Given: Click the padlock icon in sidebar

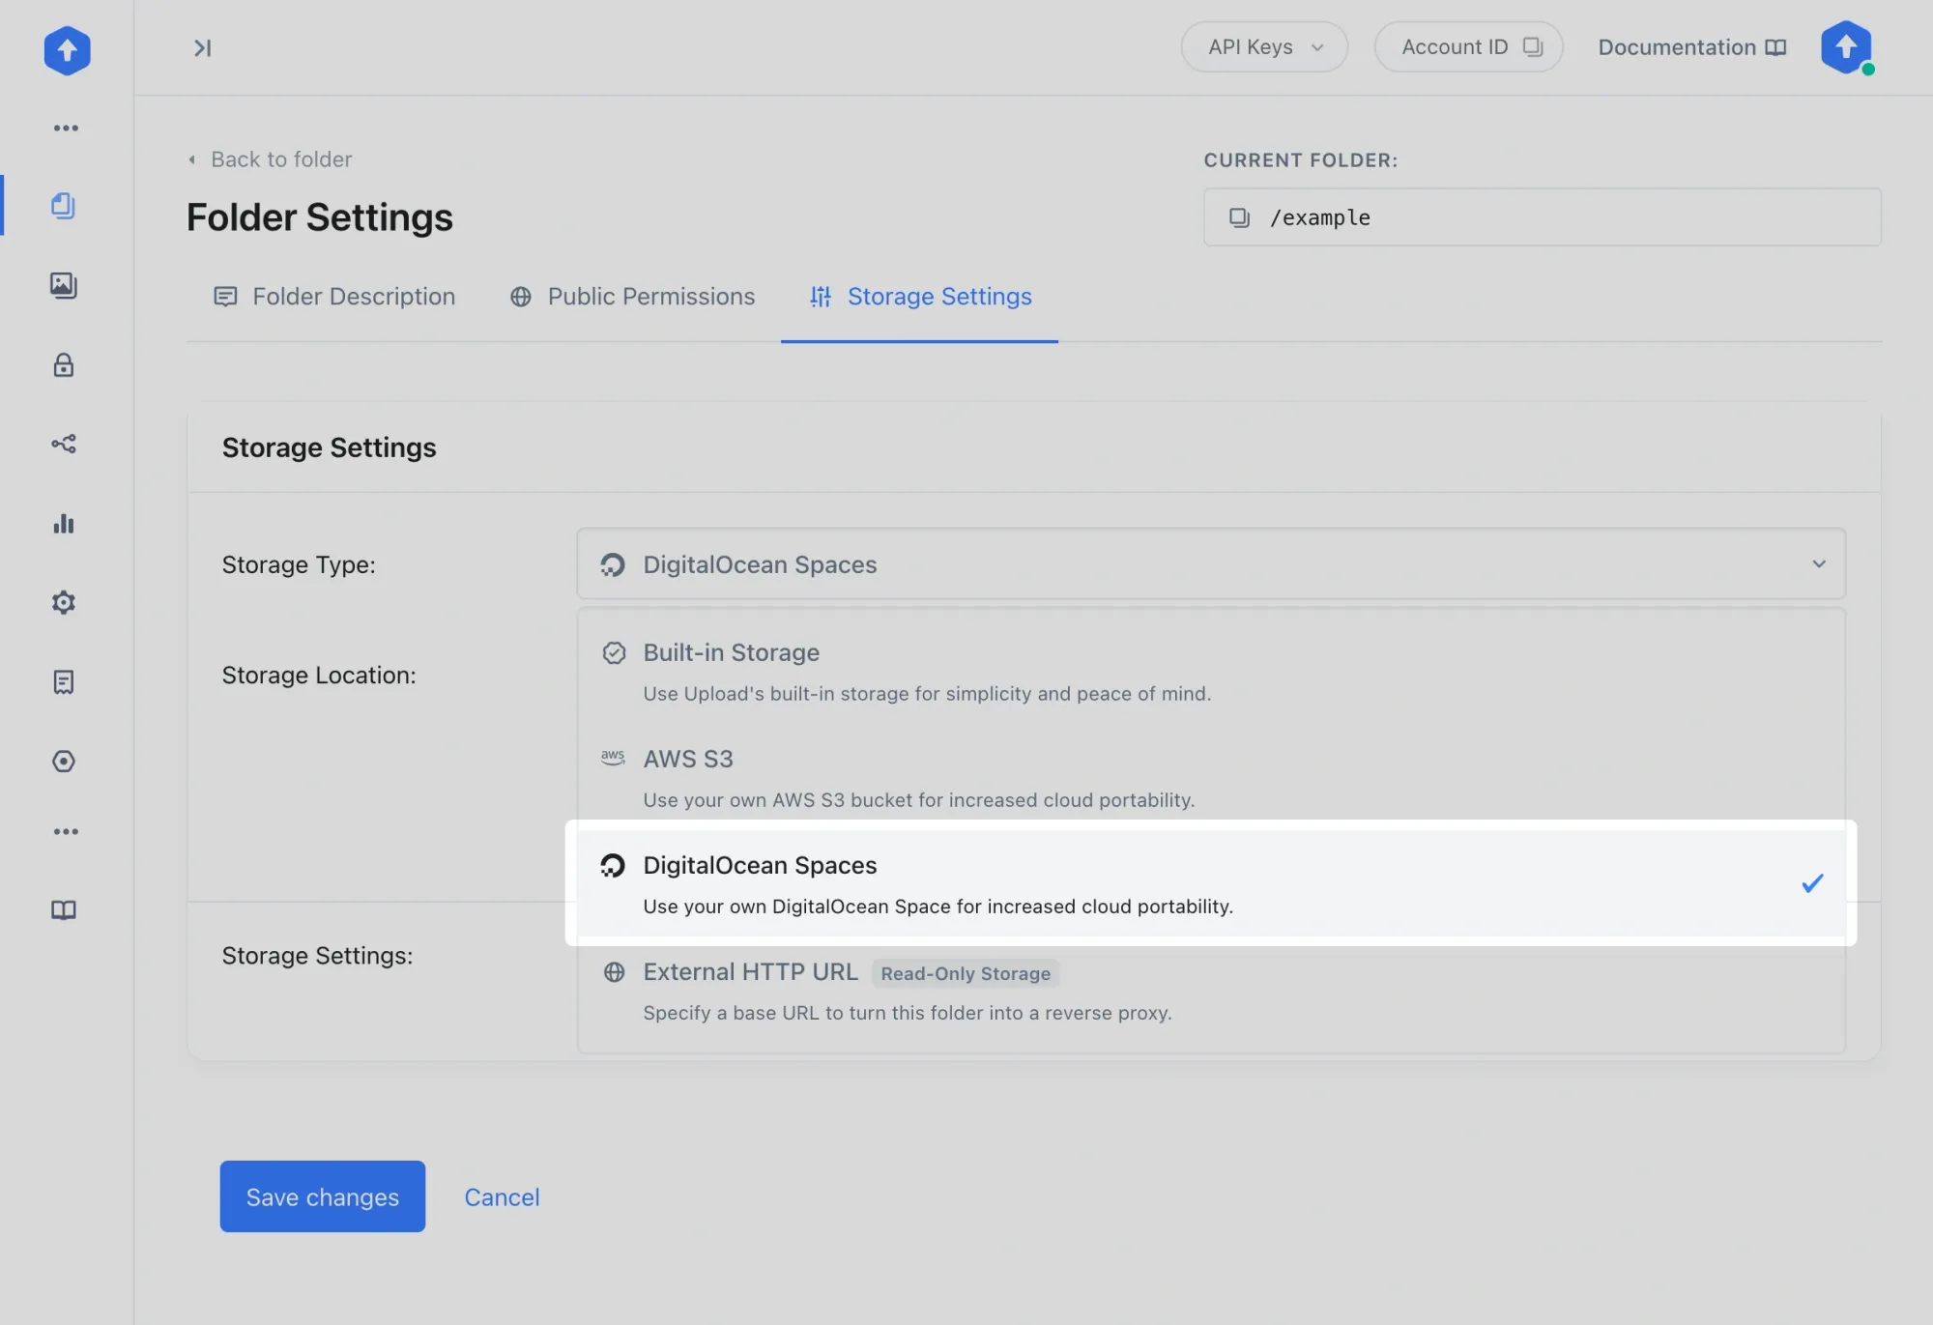Looking at the screenshot, I should 64,364.
